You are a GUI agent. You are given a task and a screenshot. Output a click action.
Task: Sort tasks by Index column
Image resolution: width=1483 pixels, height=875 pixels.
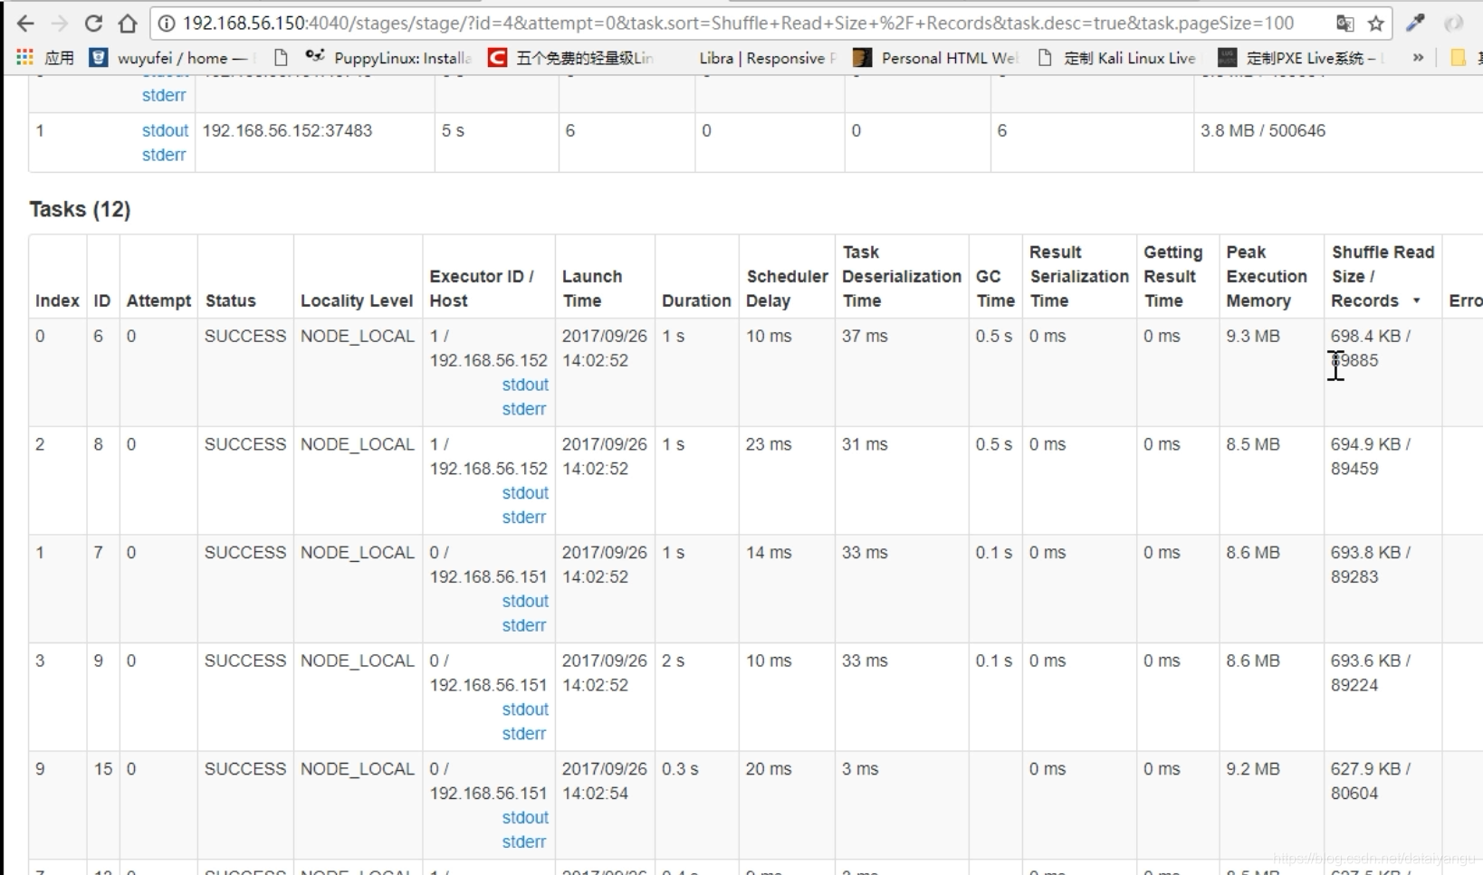point(57,300)
